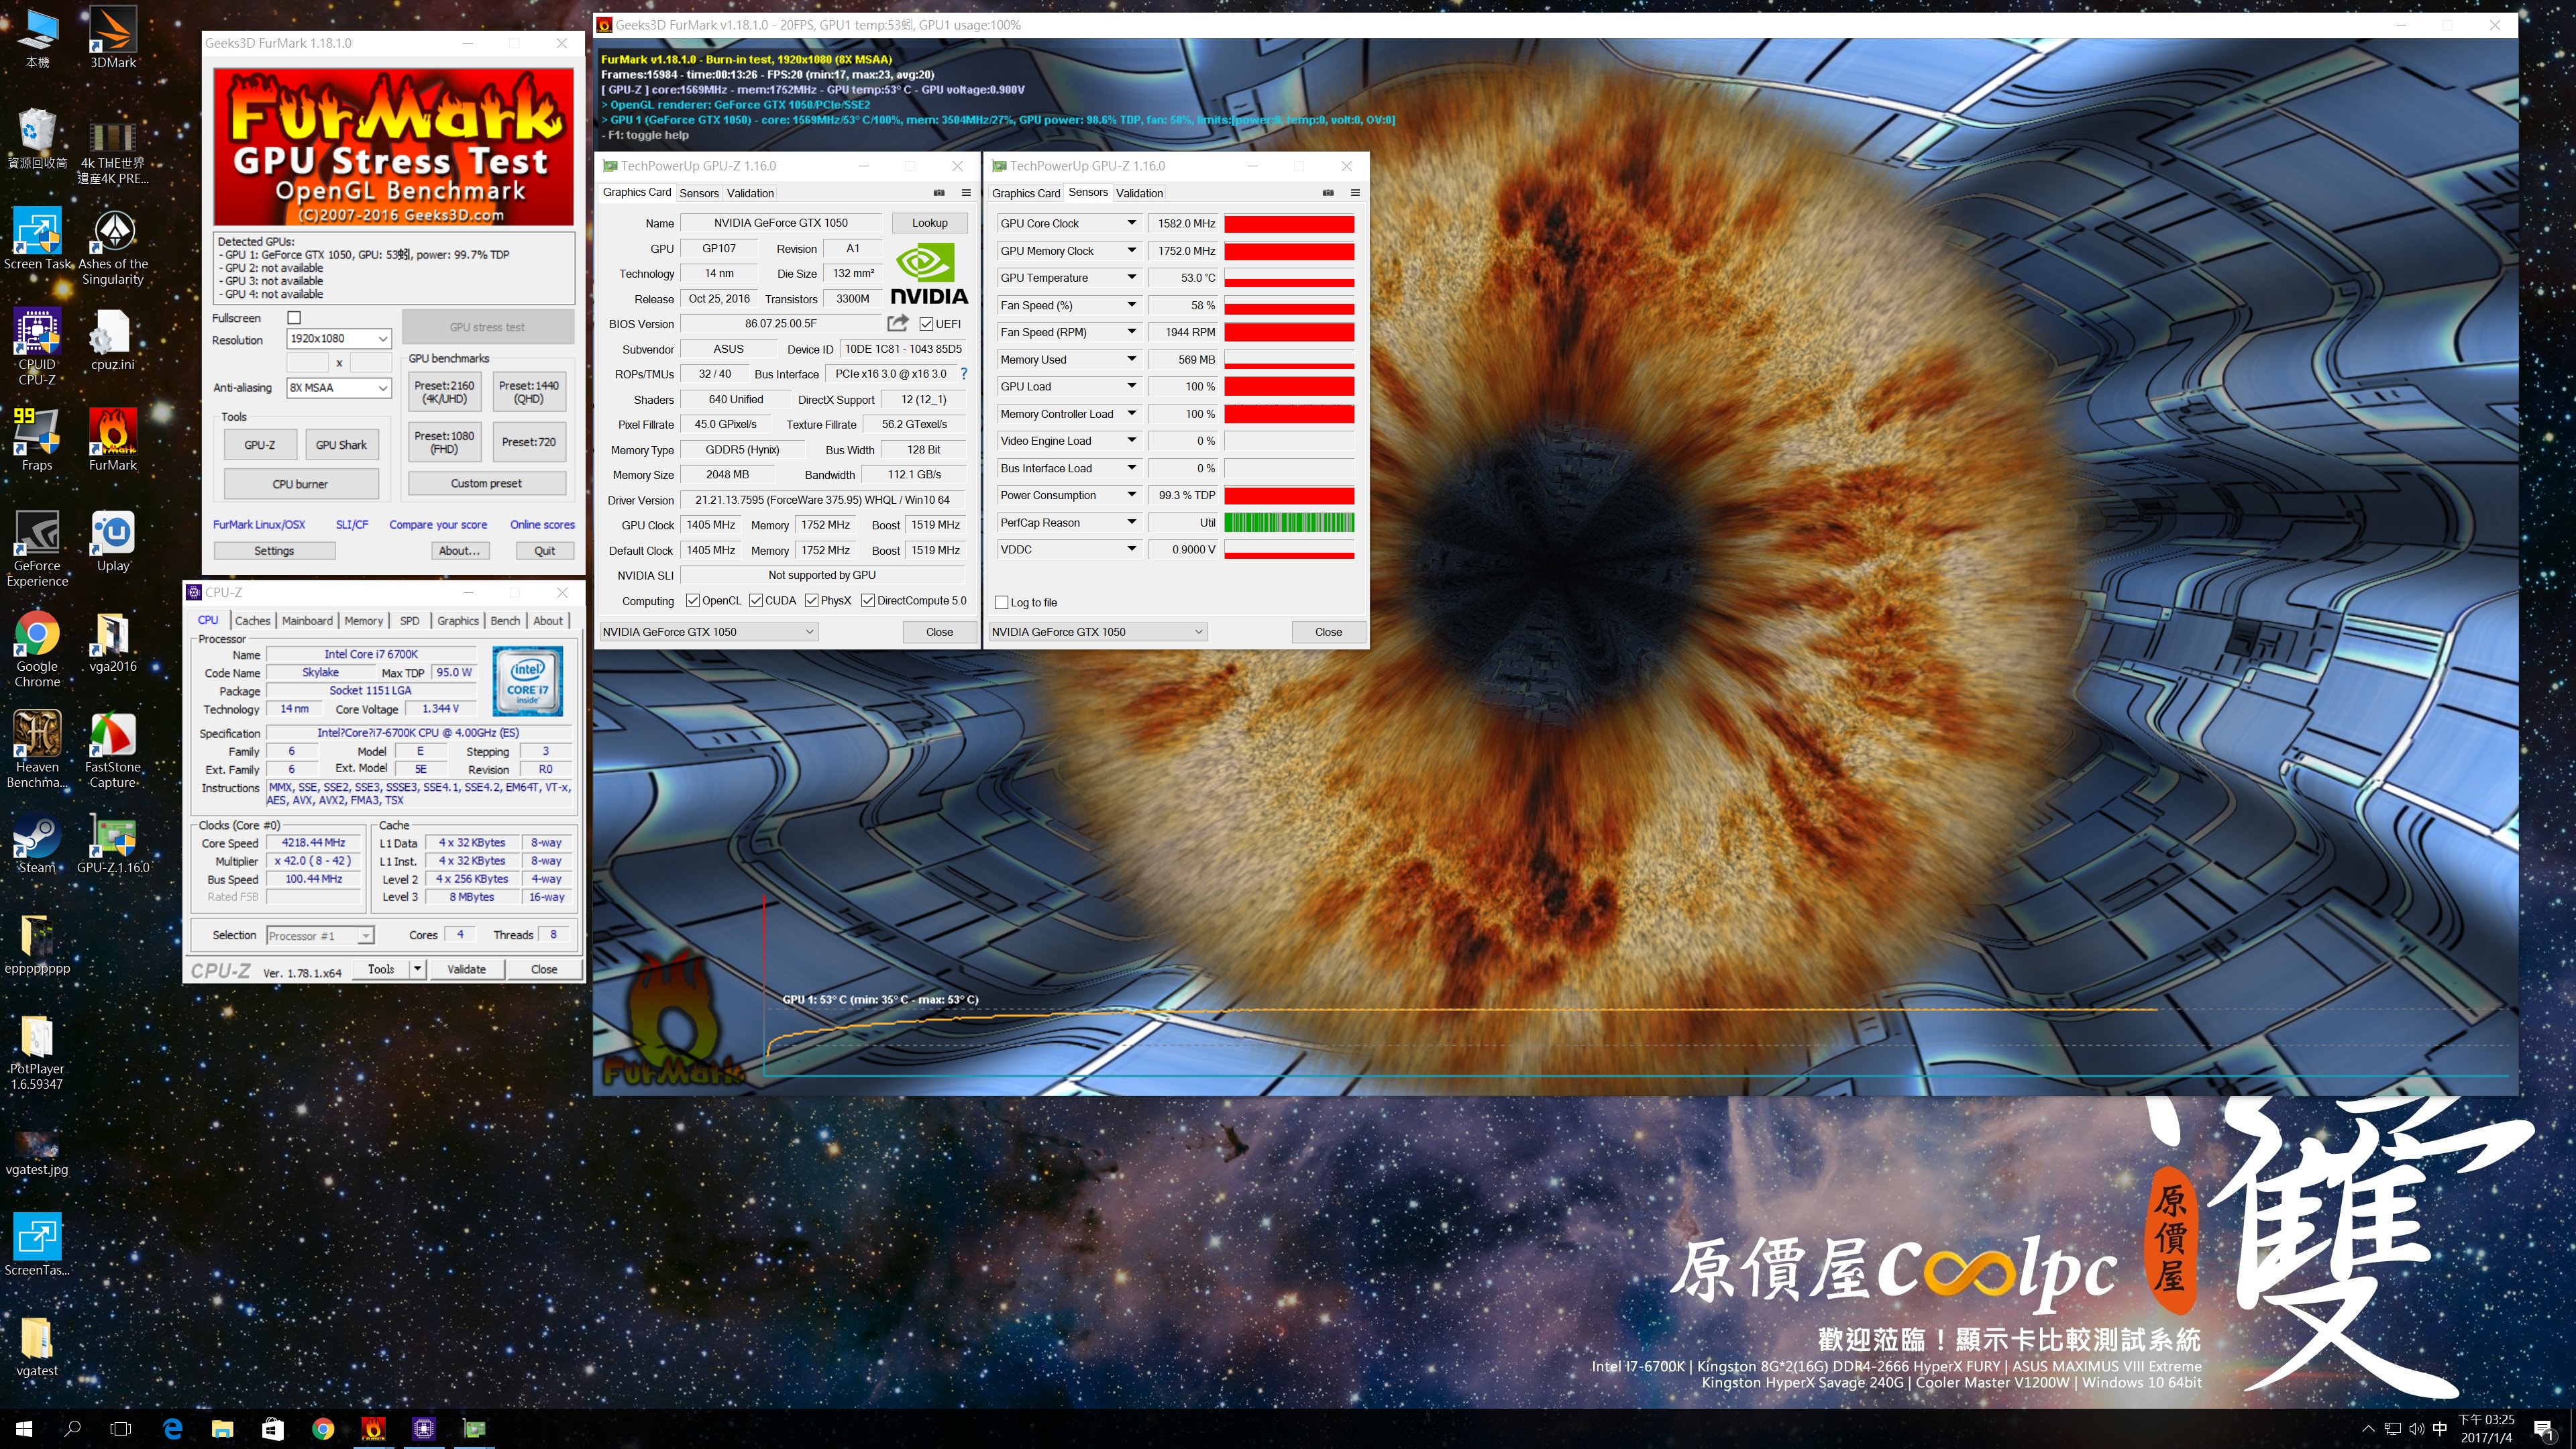The width and height of the screenshot is (2576, 1449).
Task: Open the cpuz.ini file icon
Action: (113, 340)
